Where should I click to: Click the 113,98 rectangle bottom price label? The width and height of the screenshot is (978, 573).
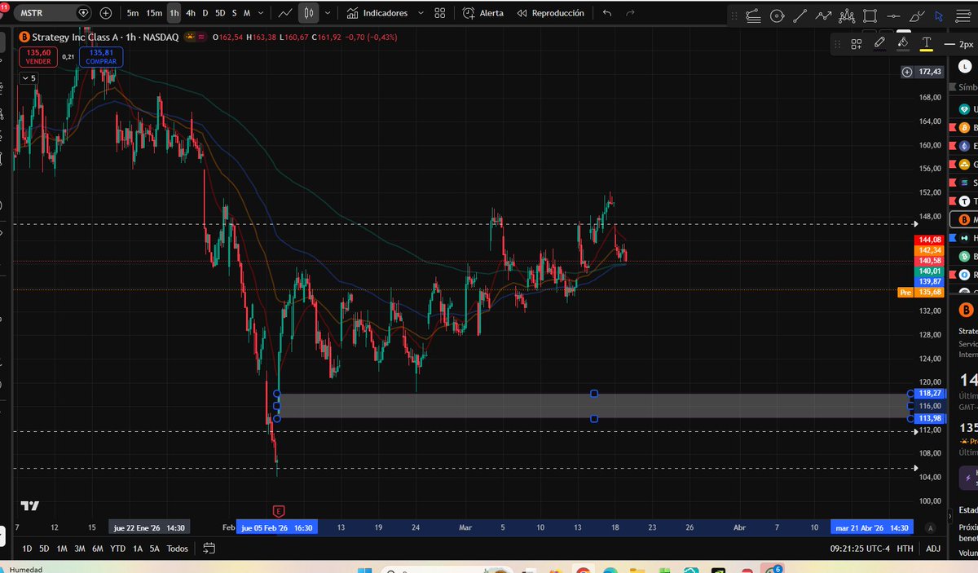click(x=929, y=418)
